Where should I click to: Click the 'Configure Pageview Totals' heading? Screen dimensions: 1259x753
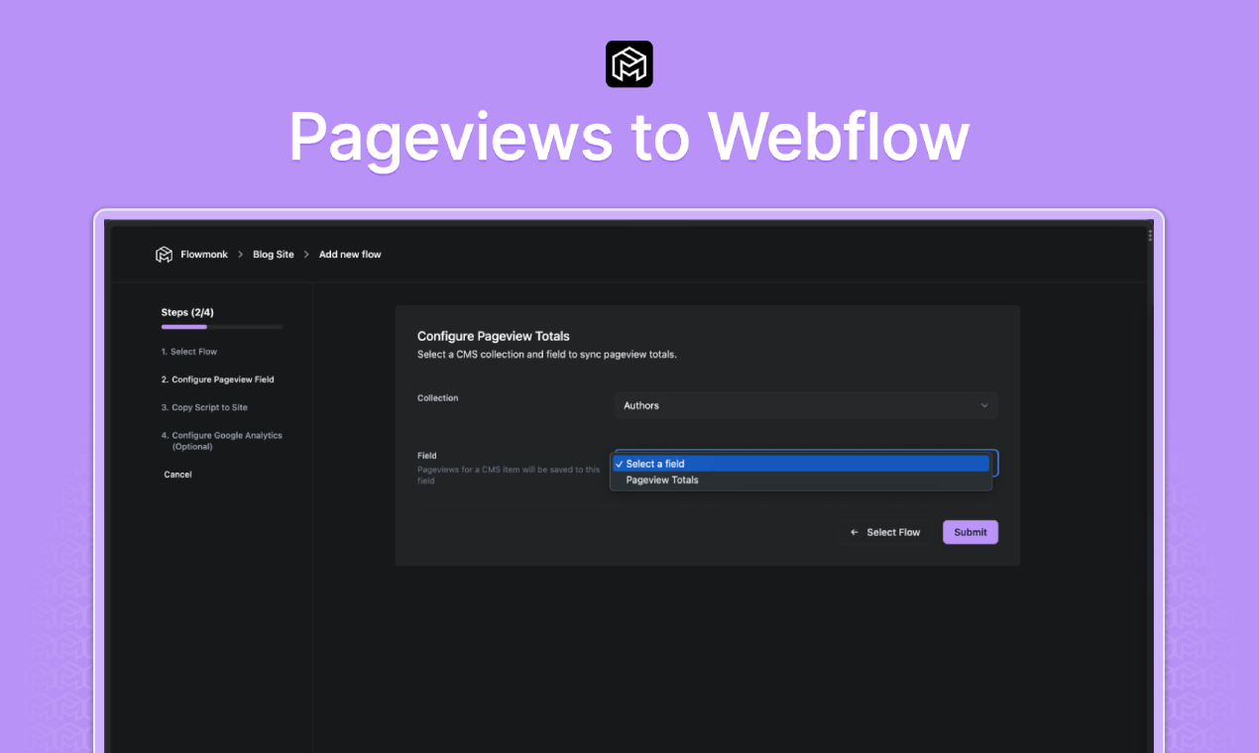click(494, 336)
